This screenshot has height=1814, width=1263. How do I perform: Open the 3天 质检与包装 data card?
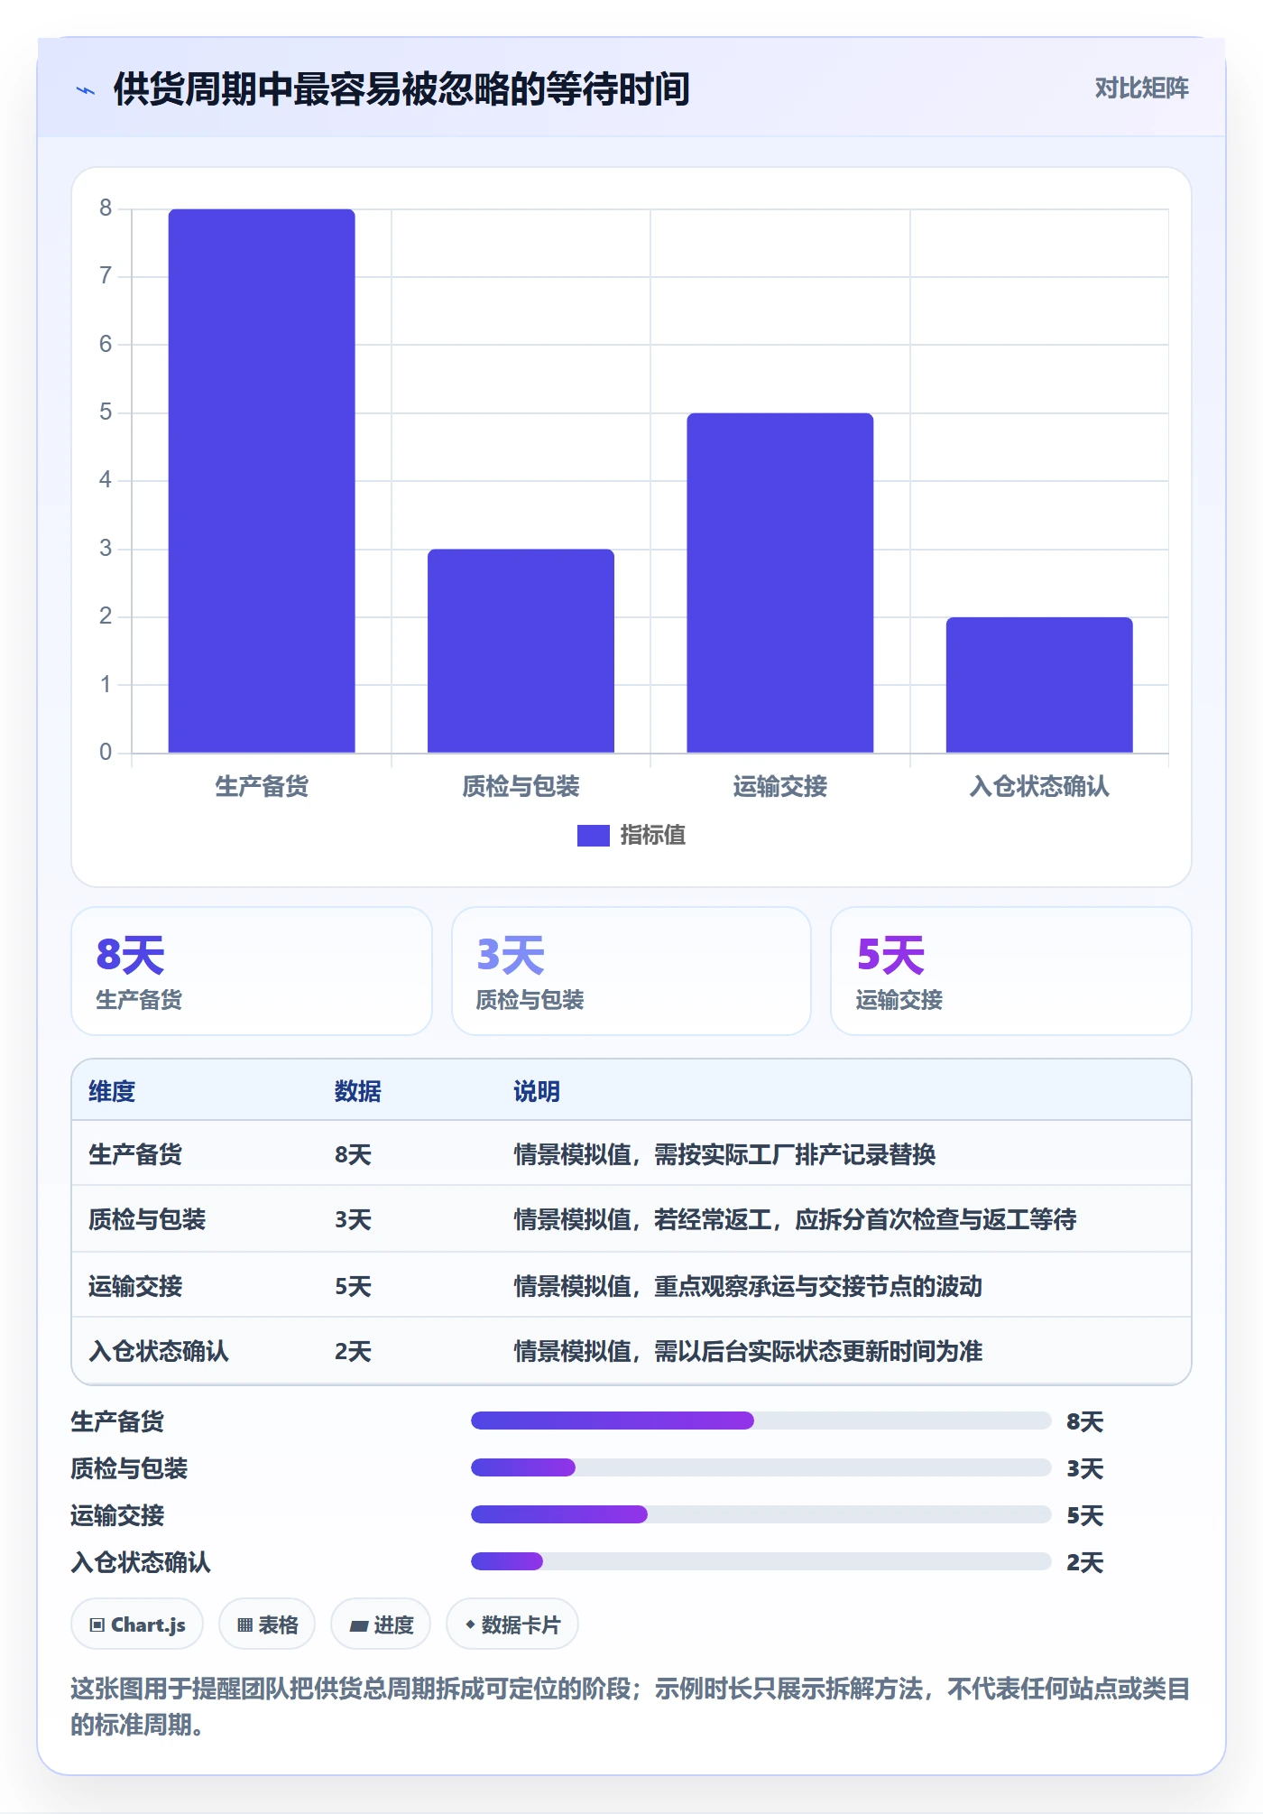coord(631,971)
